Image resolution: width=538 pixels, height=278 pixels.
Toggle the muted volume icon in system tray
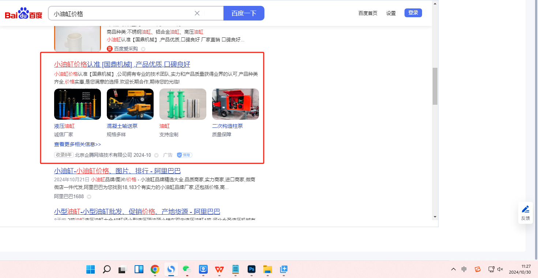[501, 269]
